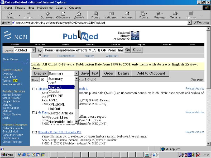
Task: Open the Размер size dropdown arrow
Action: click(162, 13)
